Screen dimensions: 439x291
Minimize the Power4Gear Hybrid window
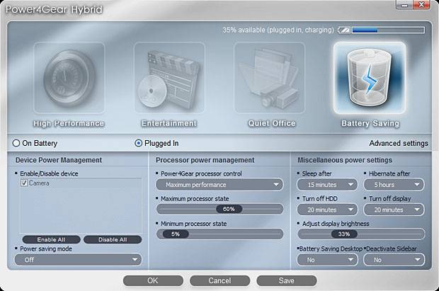[404, 4]
